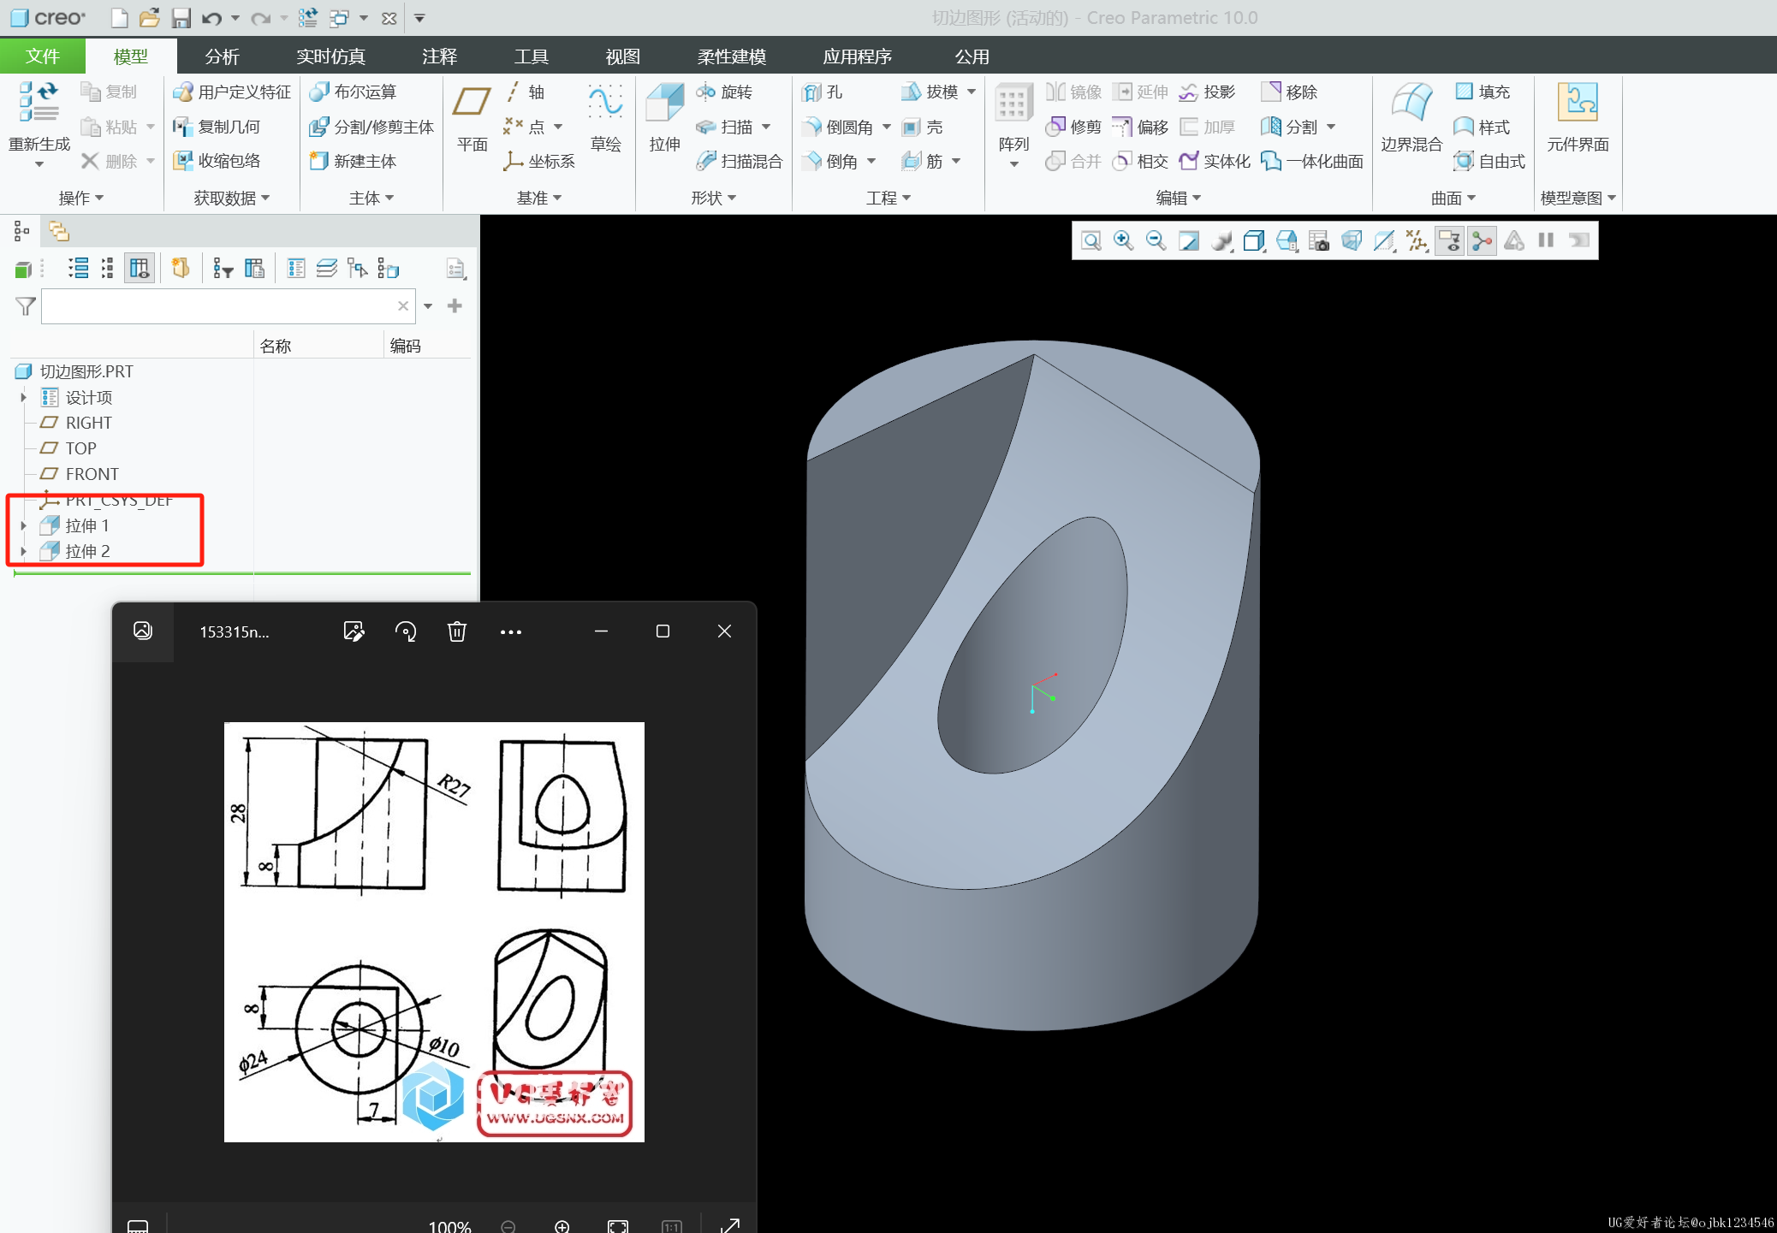Click the Regenerate (重新生成) icon
Viewport: 1777px width, 1233px height.
tap(39, 103)
